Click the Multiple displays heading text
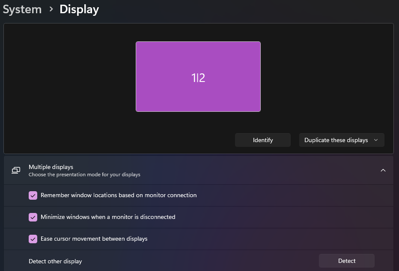The width and height of the screenshot is (399, 271). click(x=51, y=167)
